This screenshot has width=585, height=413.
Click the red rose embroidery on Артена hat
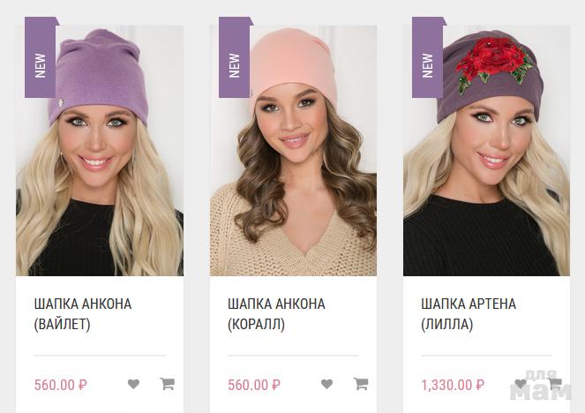point(493,63)
